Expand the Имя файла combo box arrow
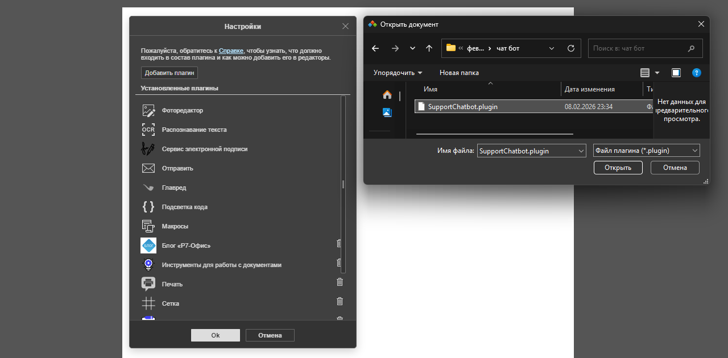Image resolution: width=728 pixels, height=358 pixels. pyautogui.click(x=581, y=151)
